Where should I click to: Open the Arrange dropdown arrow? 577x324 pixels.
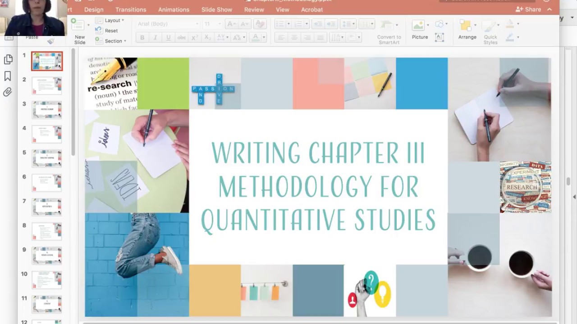pos(475,25)
